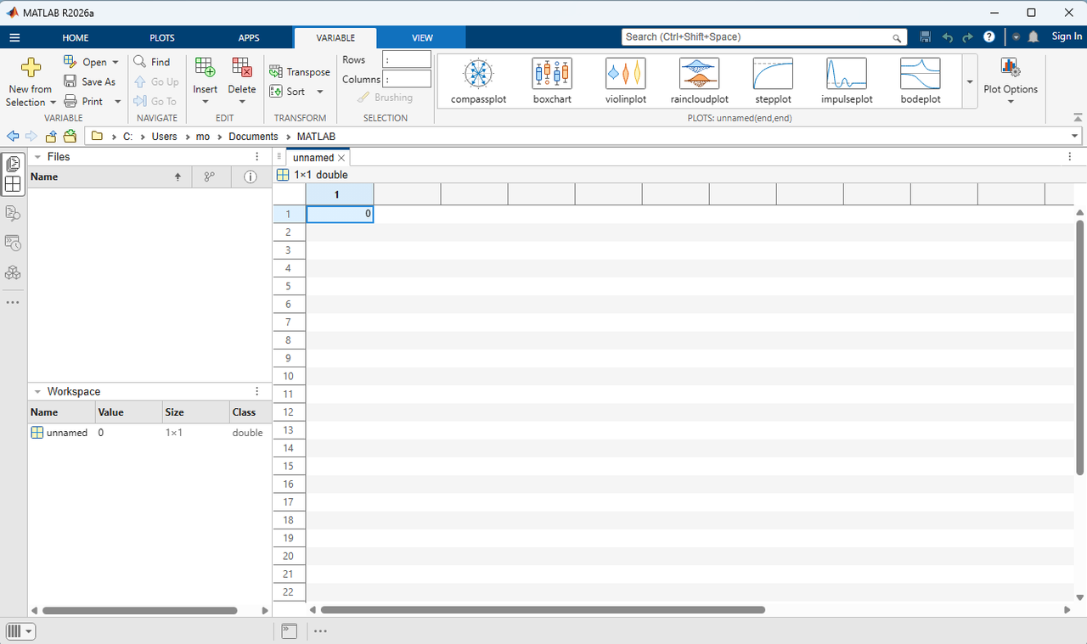Click the Documents folder in the path bar

point(253,137)
